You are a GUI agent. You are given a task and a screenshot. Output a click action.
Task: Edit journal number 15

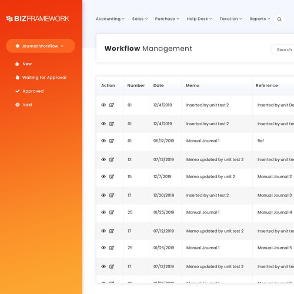pyautogui.click(x=112, y=176)
